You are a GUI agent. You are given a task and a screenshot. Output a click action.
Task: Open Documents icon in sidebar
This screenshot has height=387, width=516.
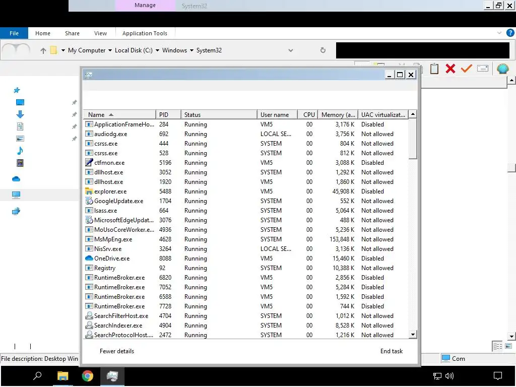[x=20, y=126]
